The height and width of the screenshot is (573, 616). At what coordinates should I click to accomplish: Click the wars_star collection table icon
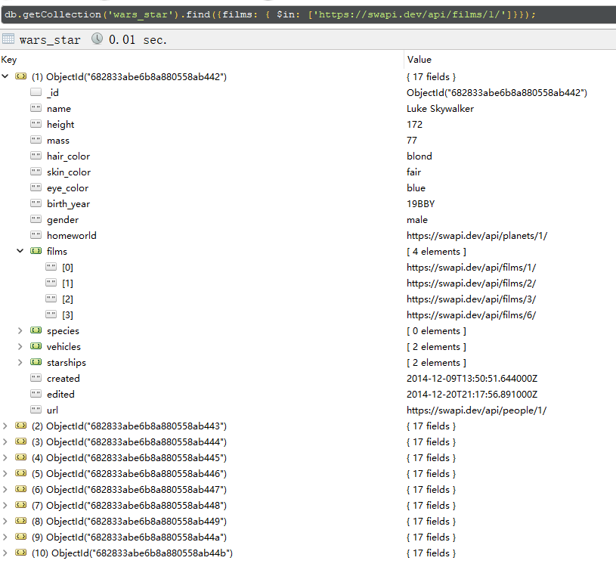pyautogui.click(x=8, y=39)
